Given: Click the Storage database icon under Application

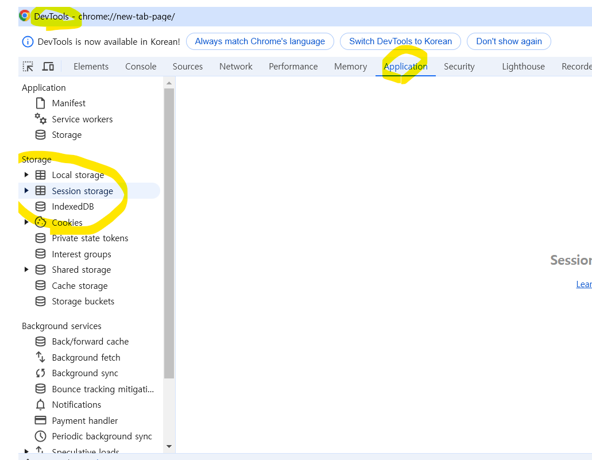Looking at the screenshot, I should click(40, 135).
